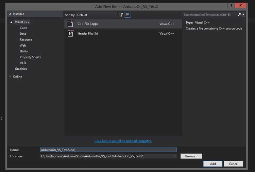
Task: Collapse the Installed section
Action: [x=10, y=14]
